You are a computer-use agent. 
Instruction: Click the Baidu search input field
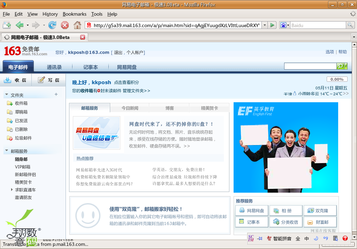click(x=318, y=25)
